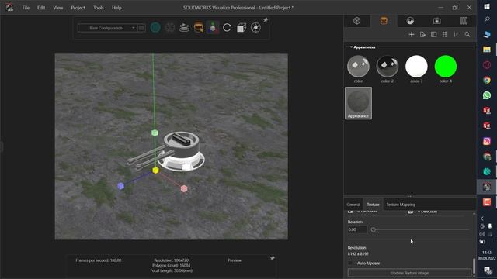Image resolution: width=497 pixels, height=279 pixels.
Task: Switch to the Scenes sphere tab
Action: tap(410, 21)
